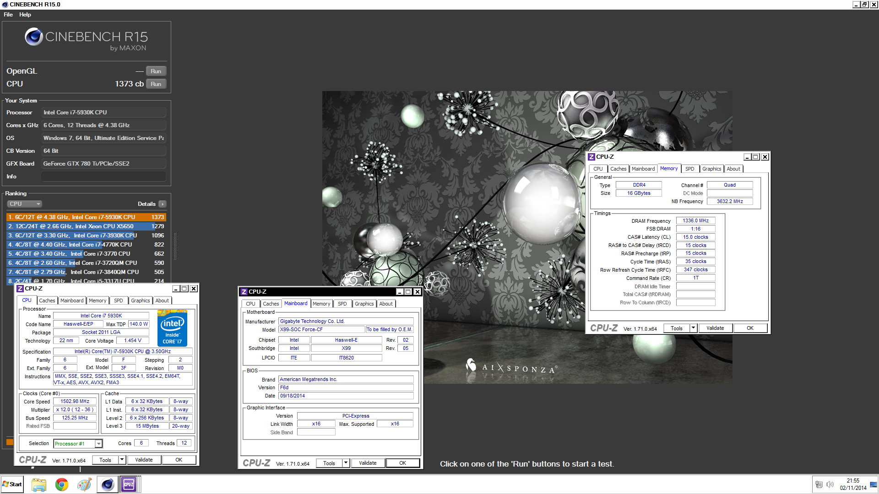
Task: Open the Help menu in Cinebench
Action: 25,15
